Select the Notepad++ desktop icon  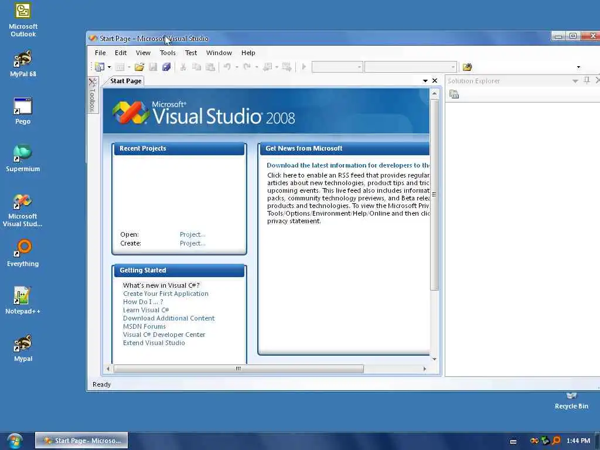pyautogui.click(x=23, y=301)
